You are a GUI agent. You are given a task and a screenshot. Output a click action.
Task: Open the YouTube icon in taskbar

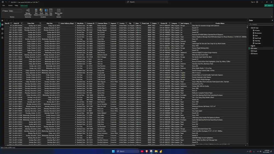pos(142,151)
